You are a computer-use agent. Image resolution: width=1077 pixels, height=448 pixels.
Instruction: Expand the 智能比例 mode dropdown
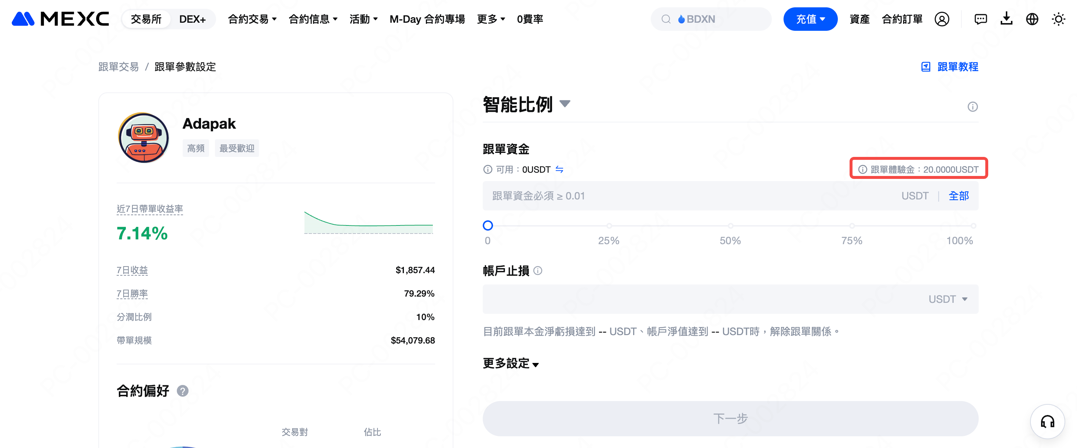565,104
